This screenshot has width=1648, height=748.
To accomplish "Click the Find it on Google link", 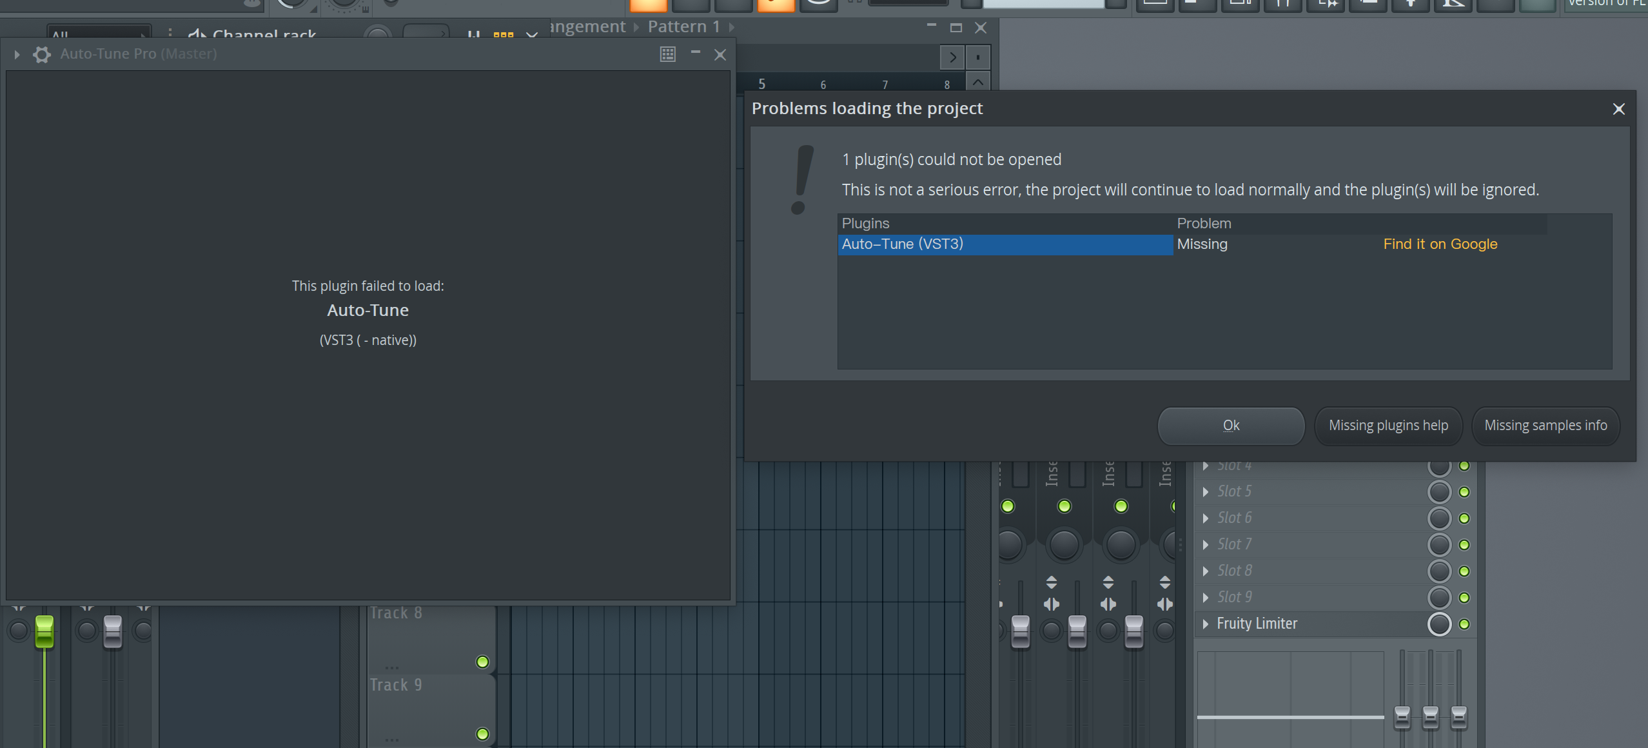I will (x=1440, y=244).
